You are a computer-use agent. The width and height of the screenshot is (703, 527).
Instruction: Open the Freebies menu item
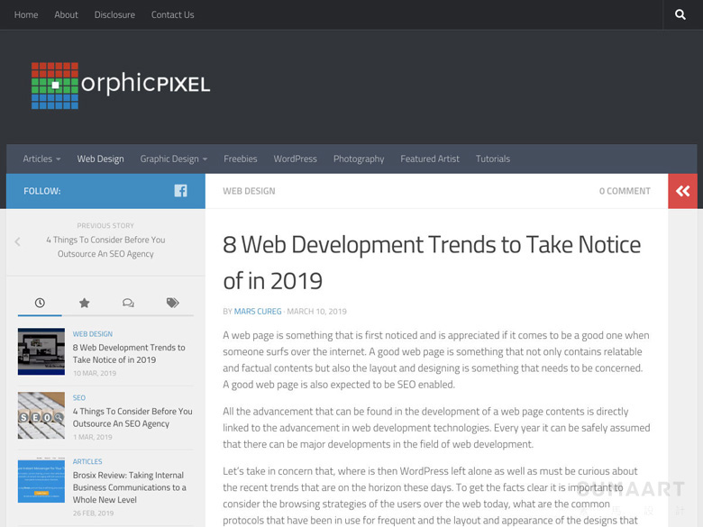pos(241,159)
